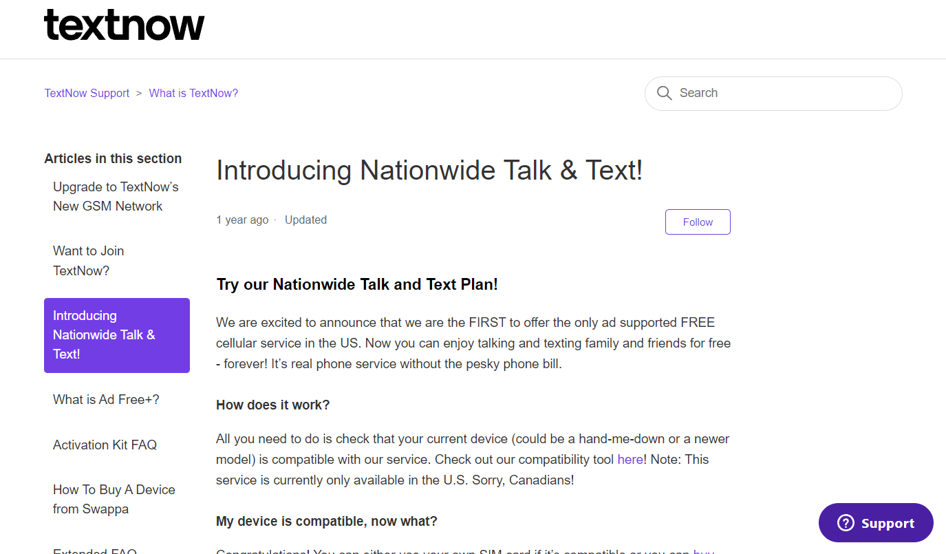Click the Articles in this section heading
Image resolution: width=946 pixels, height=554 pixels.
tap(113, 158)
